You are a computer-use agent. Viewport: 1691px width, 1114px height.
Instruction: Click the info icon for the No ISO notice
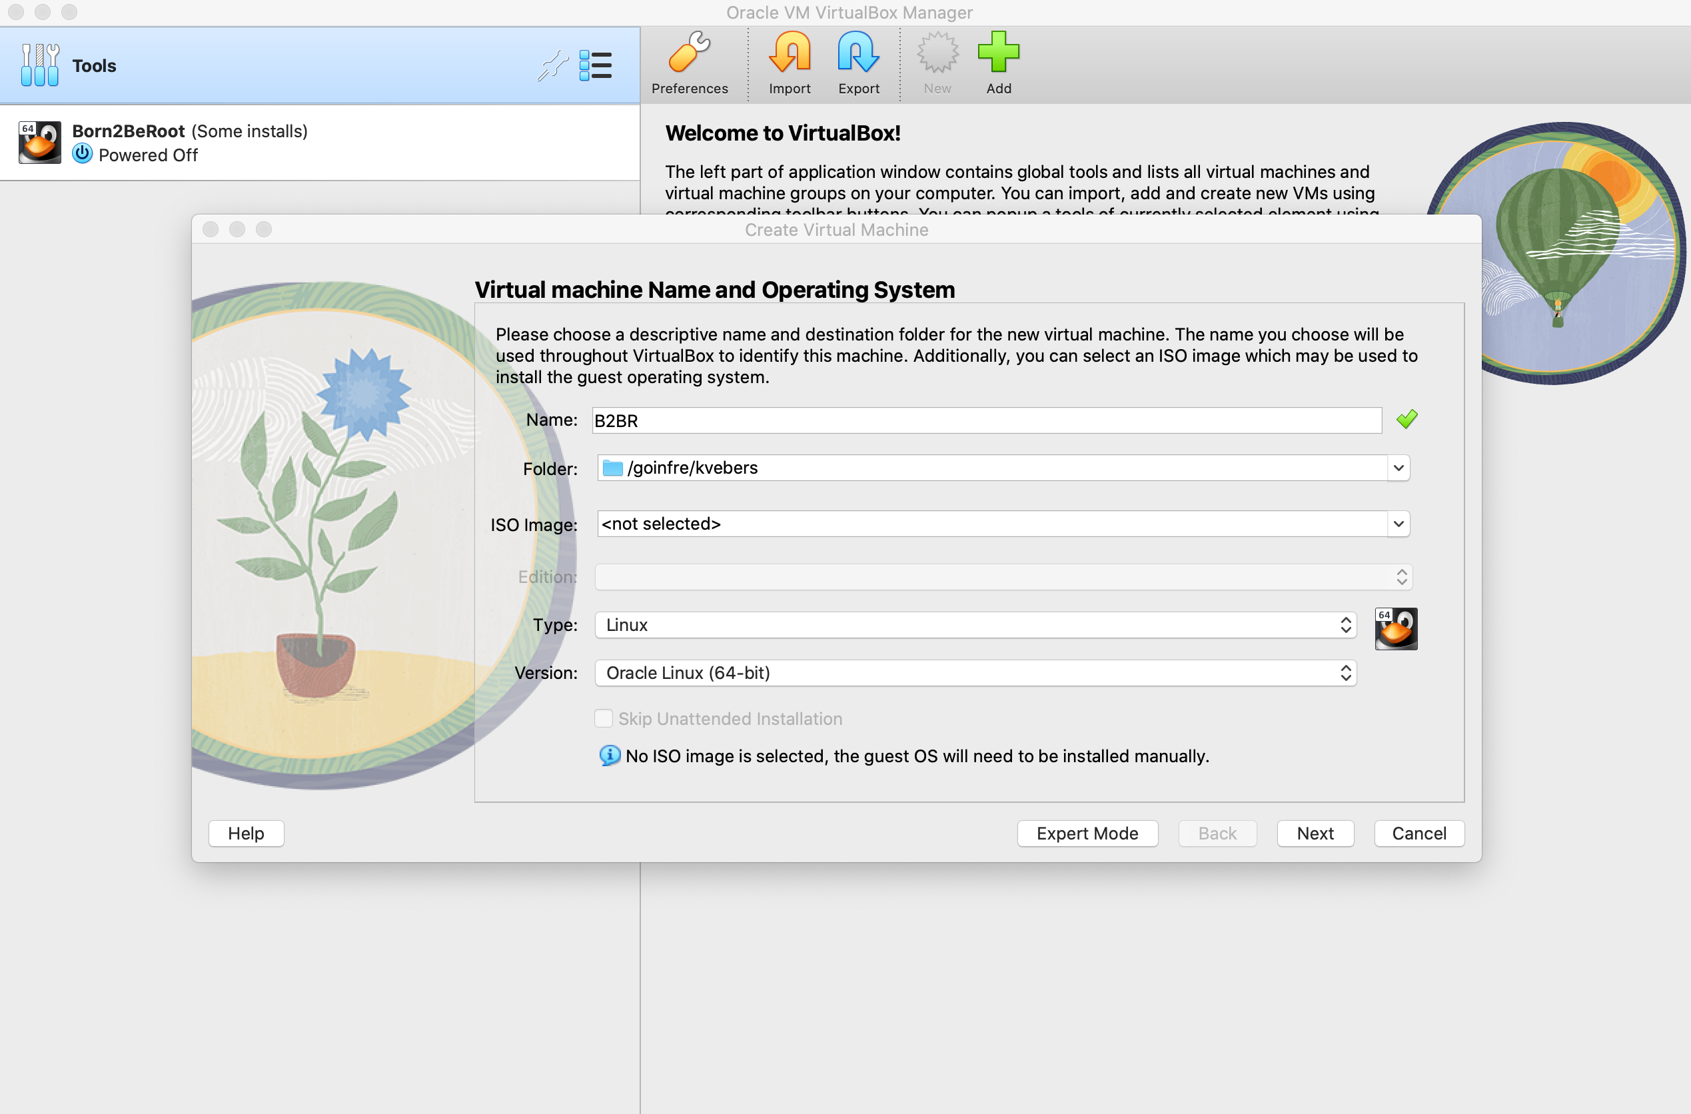[x=610, y=756]
